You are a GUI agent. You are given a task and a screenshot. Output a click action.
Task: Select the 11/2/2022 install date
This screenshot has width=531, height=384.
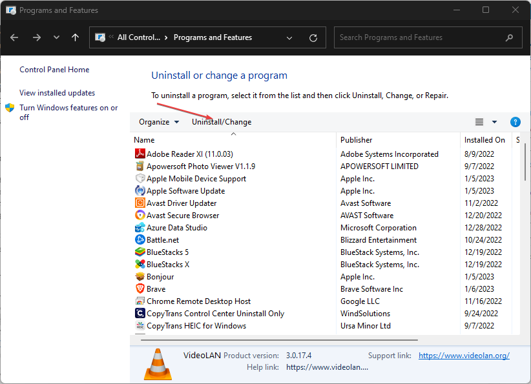pyautogui.click(x=481, y=203)
